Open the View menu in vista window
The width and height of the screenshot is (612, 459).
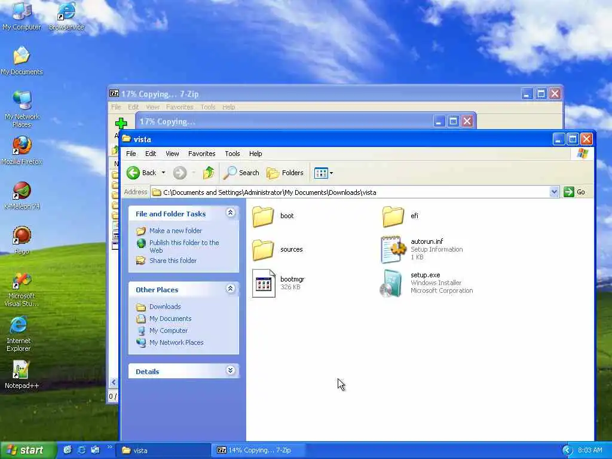(172, 154)
